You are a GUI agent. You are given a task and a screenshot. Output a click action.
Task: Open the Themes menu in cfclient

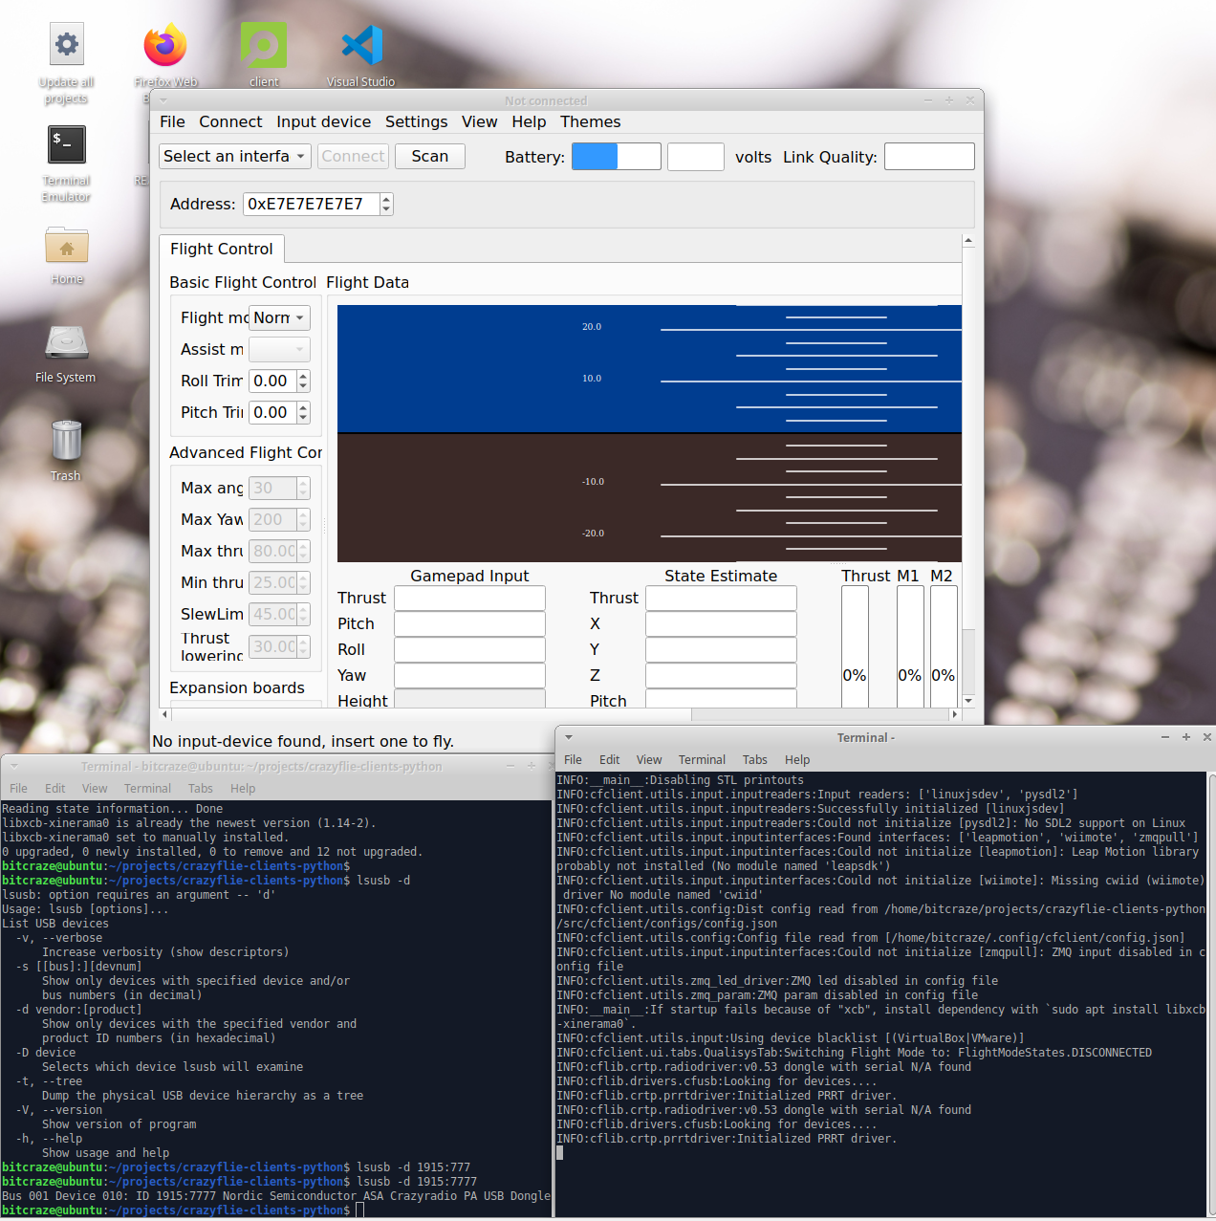point(590,122)
